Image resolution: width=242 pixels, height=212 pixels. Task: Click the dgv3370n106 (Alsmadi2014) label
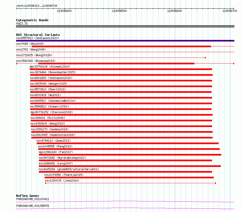(50, 67)
